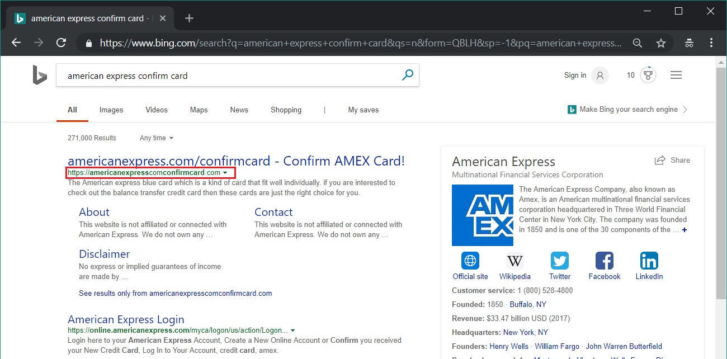Bookmark the page with the star icon

click(661, 43)
